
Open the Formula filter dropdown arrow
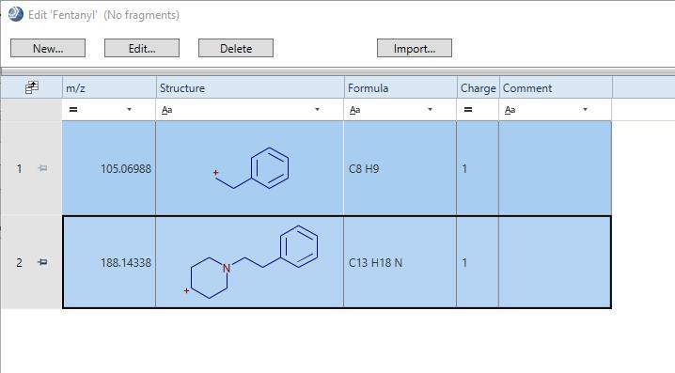[x=430, y=109]
